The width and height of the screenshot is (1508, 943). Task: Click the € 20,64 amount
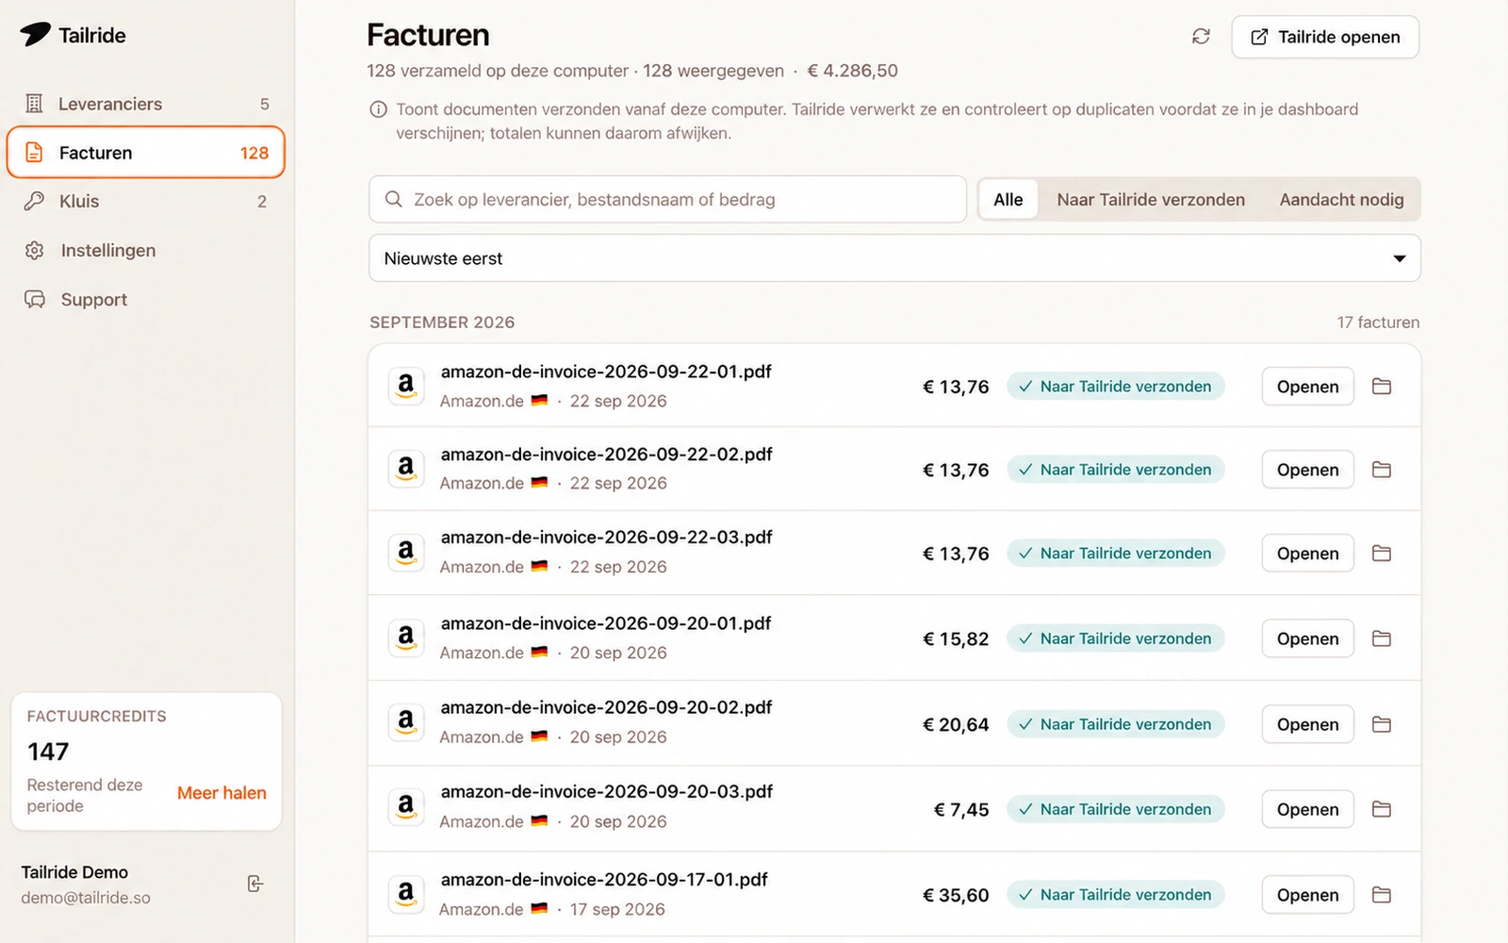(x=956, y=724)
